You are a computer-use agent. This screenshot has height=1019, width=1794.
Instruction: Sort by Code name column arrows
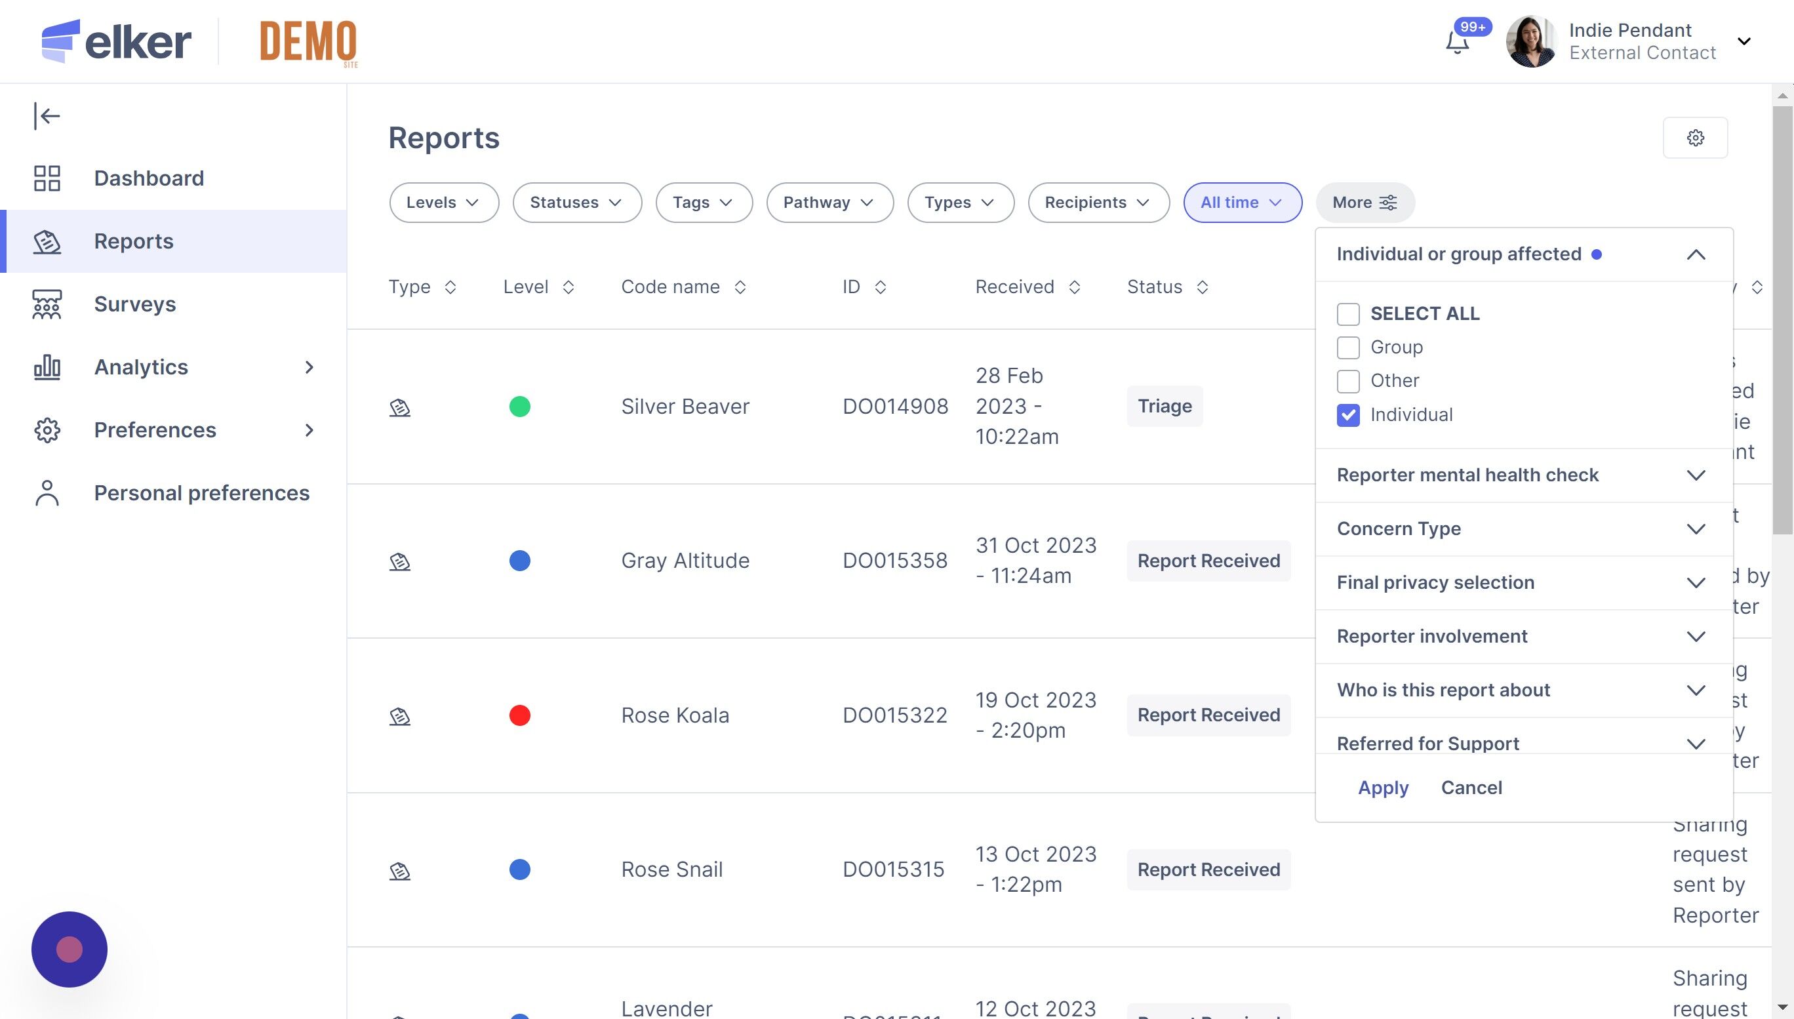(740, 288)
